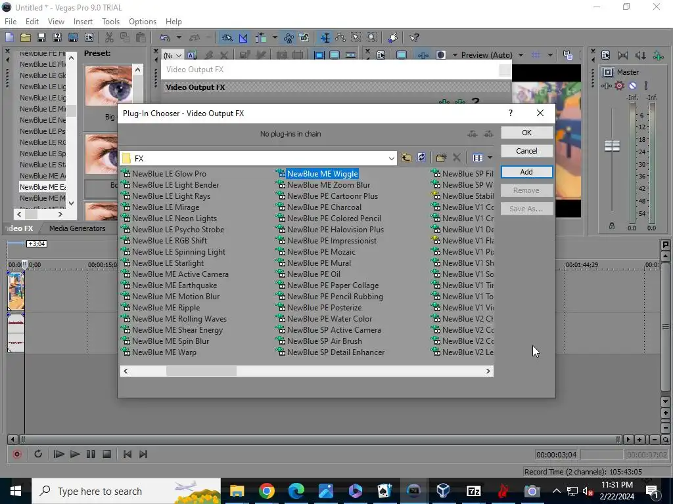Open the Overlays grid dropdown arrow
The width and height of the screenshot is (673, 504).
coord(550,55)
